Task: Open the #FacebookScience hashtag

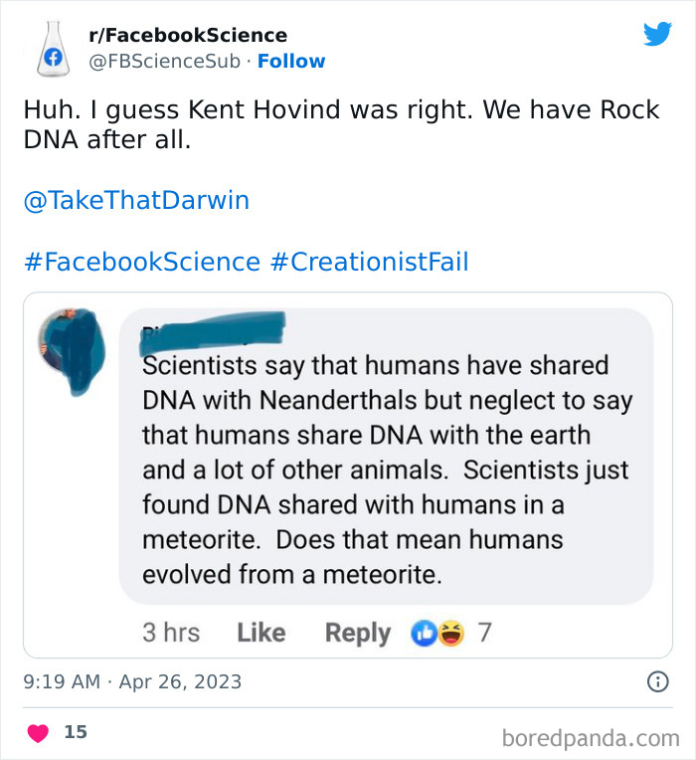Action: click(141, 262)
